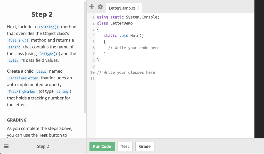Click the CertifiedLetter code term
This screenshot has width=264, height=154.
23,78
